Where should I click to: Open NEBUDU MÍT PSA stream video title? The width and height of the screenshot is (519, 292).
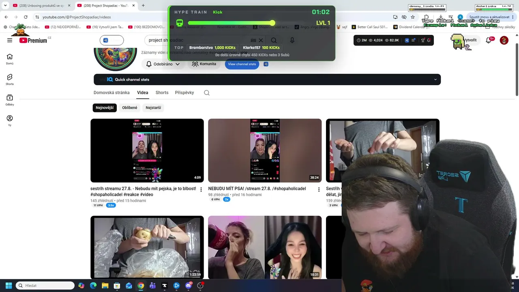[257, 189]
